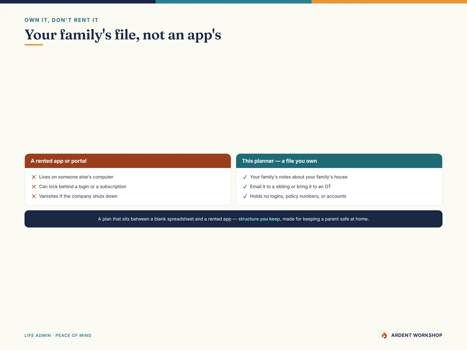The width and height of the screenshot is (467, 350).
Task: Click the checkmark beside 'Holds no logins'
Action: [245, 196]
